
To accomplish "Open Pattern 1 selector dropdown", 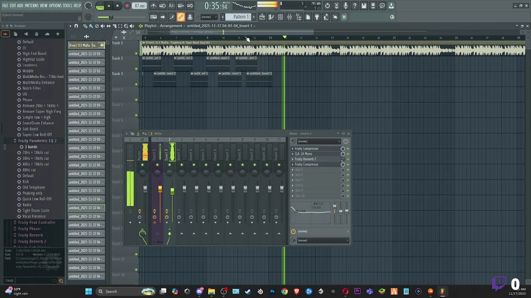I will point(241,17).
